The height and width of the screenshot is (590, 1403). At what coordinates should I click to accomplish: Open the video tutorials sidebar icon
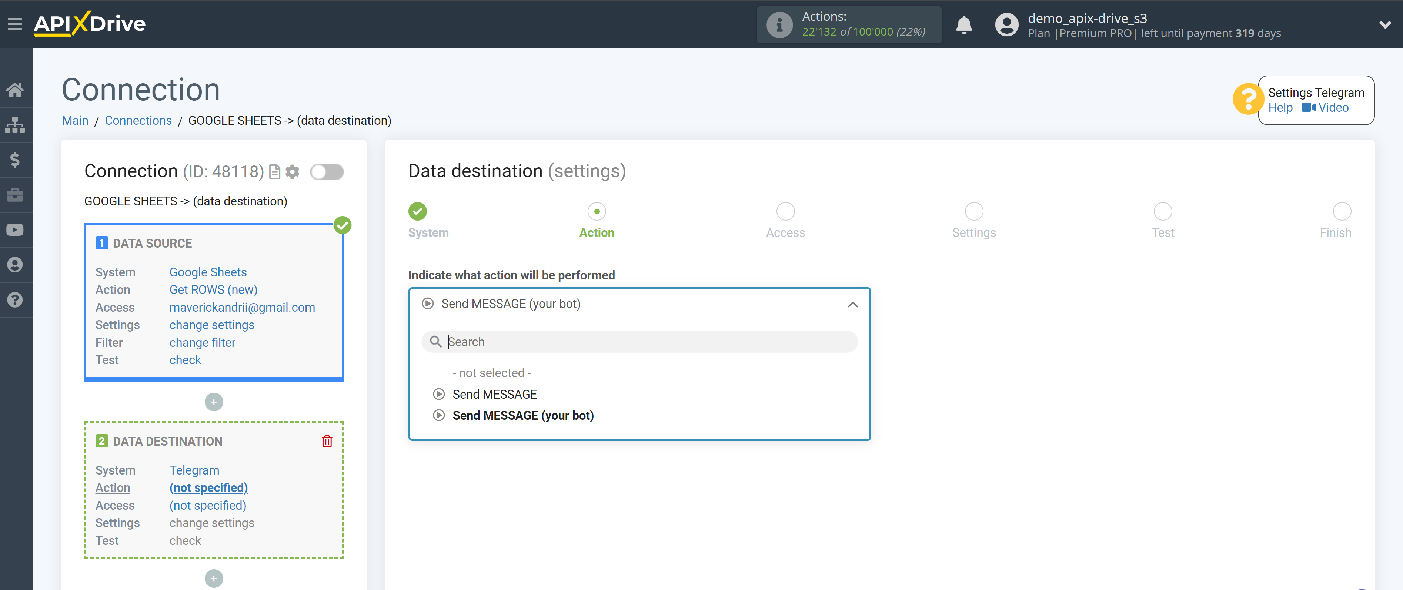[15, 230]
